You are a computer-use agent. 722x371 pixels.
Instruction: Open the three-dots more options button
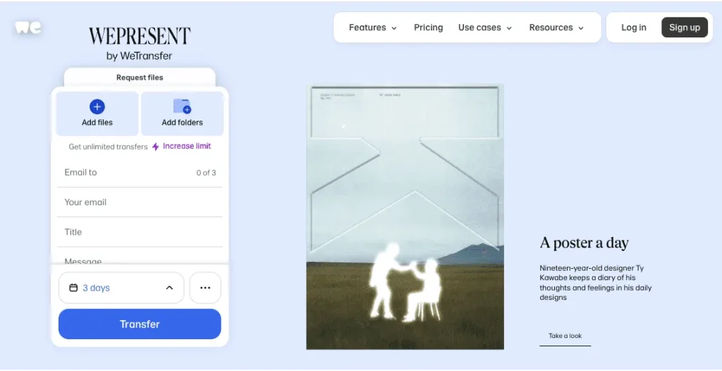pos(205,288)
